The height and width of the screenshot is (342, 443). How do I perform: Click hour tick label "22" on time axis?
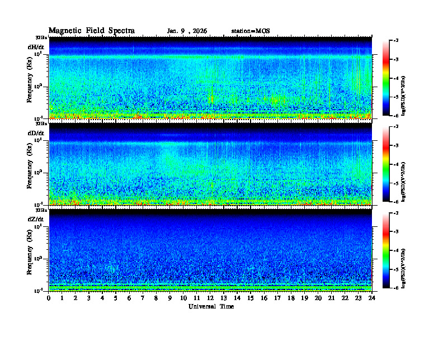tap(345, 298)
